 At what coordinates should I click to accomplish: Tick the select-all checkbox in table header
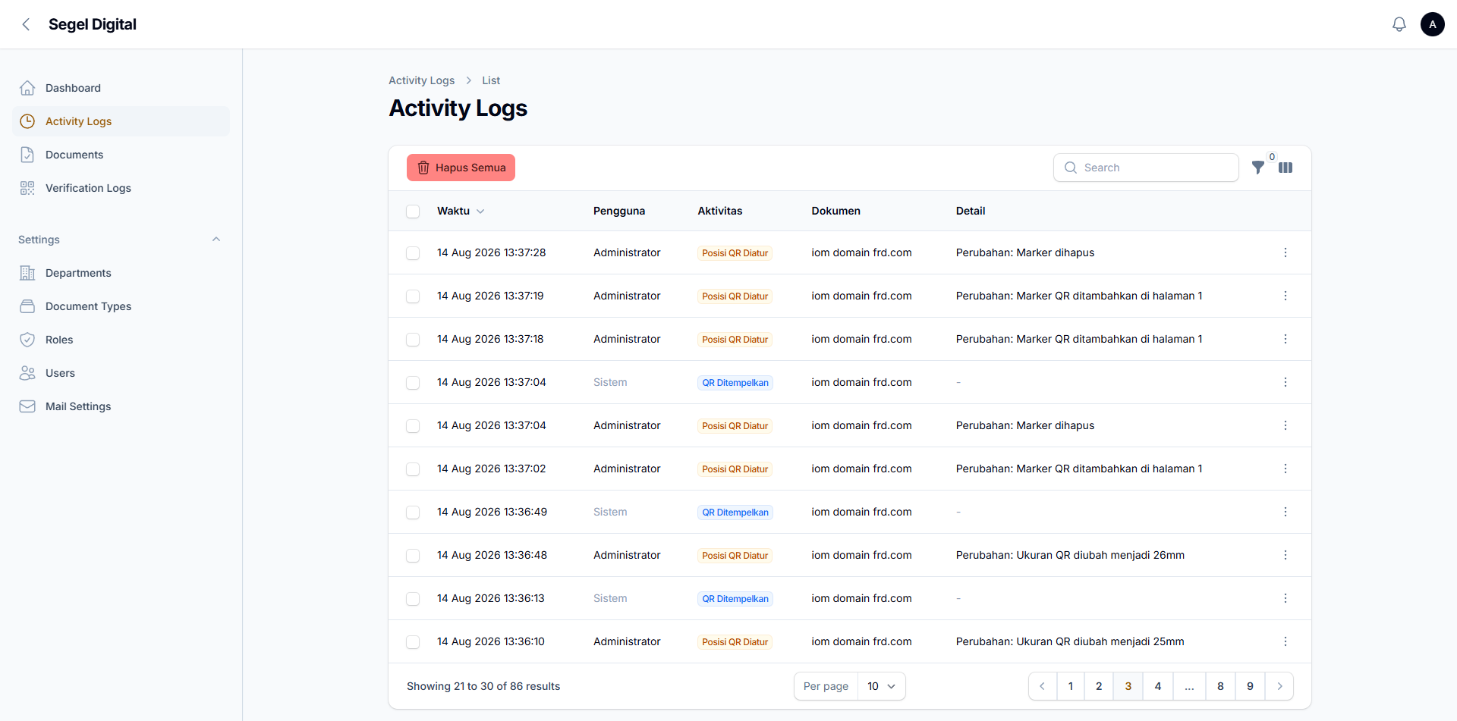(x=413, y=212)
